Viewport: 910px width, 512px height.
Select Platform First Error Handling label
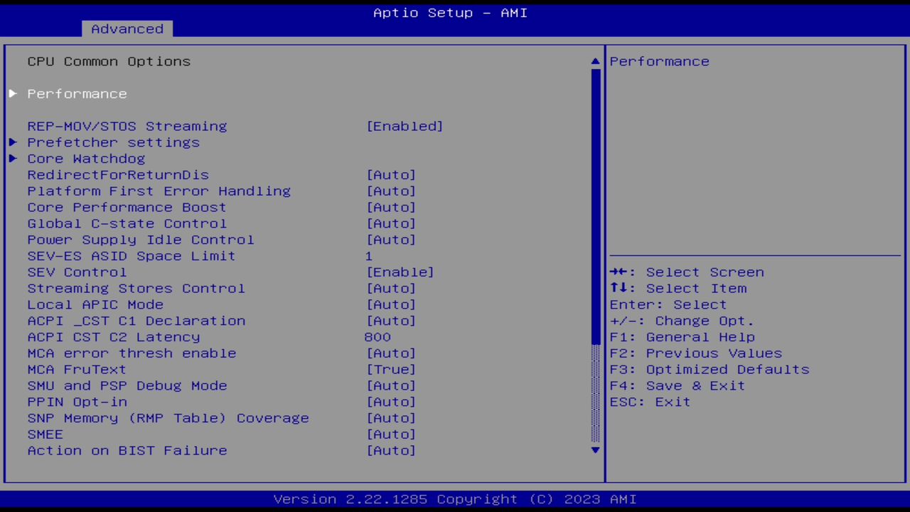(x=159, y=191)
